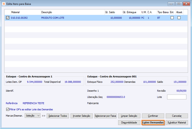Cancel editing with Cancelar button
192x129 pixels.
tap(177, 116)
